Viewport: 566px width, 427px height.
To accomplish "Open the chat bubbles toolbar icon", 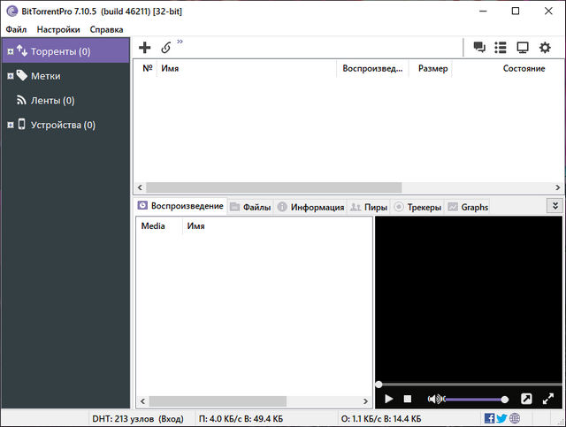I will [x=479, y=47].
